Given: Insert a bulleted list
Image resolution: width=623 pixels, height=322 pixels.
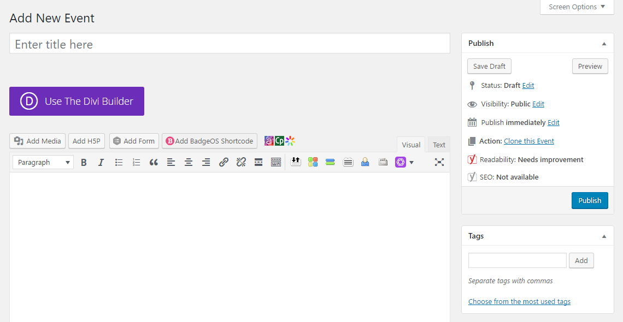Looking at the screenshot, I should (x=119, y=162).
